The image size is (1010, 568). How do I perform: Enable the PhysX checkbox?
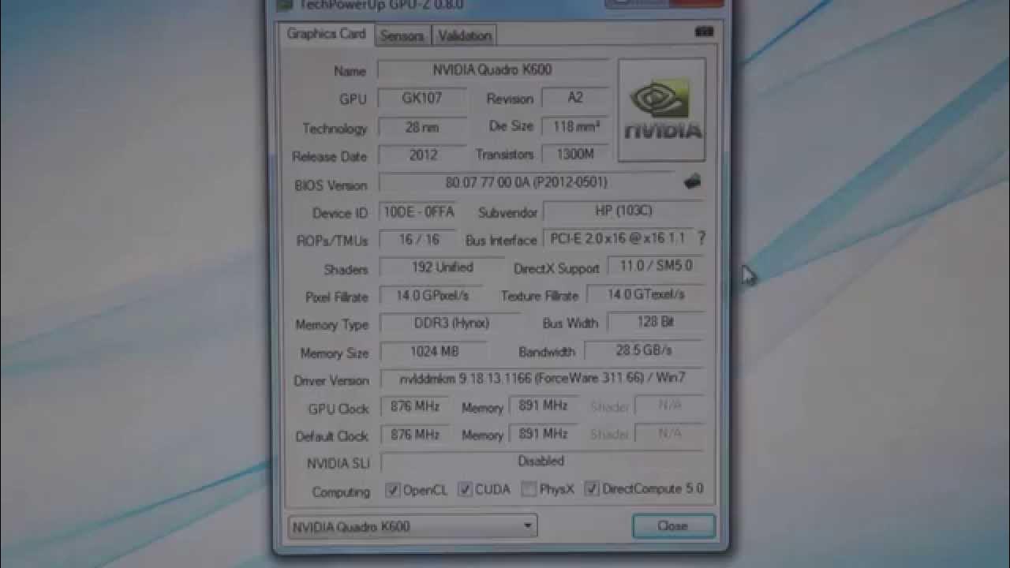pos(529,489)
